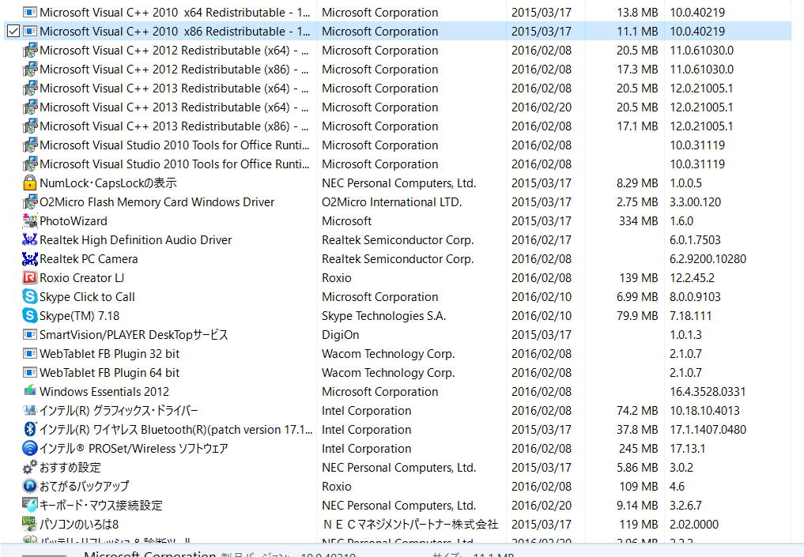Screen dimensions: 804x557
Task: Select Microsoft Visual C++ 2012 Redistributable (x86) entry
Action: point(174,70)
